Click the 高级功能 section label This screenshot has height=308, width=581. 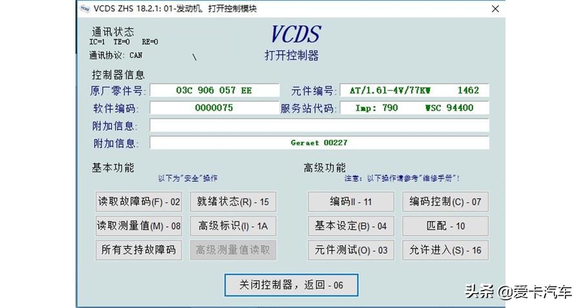click(x=325, y=168)
